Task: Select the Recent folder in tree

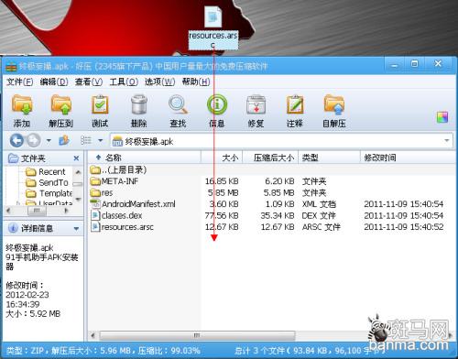Action: (46, 172)
